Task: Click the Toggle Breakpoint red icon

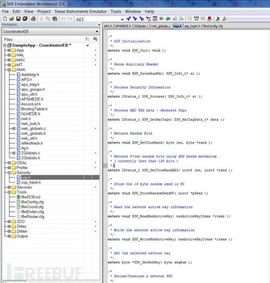Action: coord(210,19)
